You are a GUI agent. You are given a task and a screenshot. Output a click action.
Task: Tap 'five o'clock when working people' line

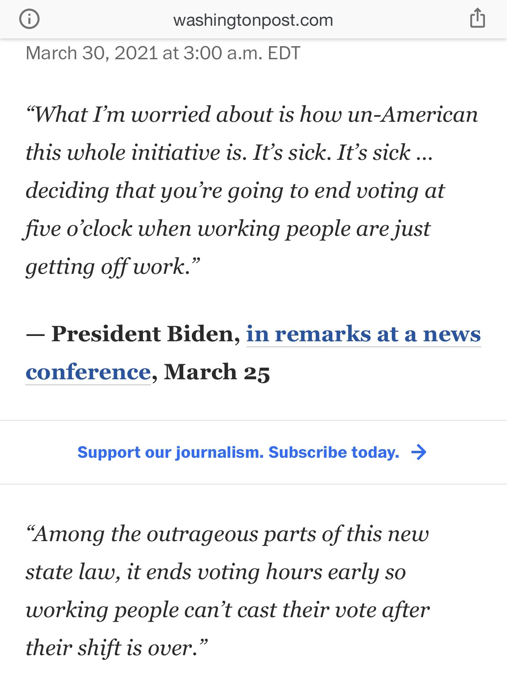[227, 229]
